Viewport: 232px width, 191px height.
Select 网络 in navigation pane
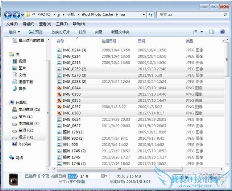[x=16, y=158]
